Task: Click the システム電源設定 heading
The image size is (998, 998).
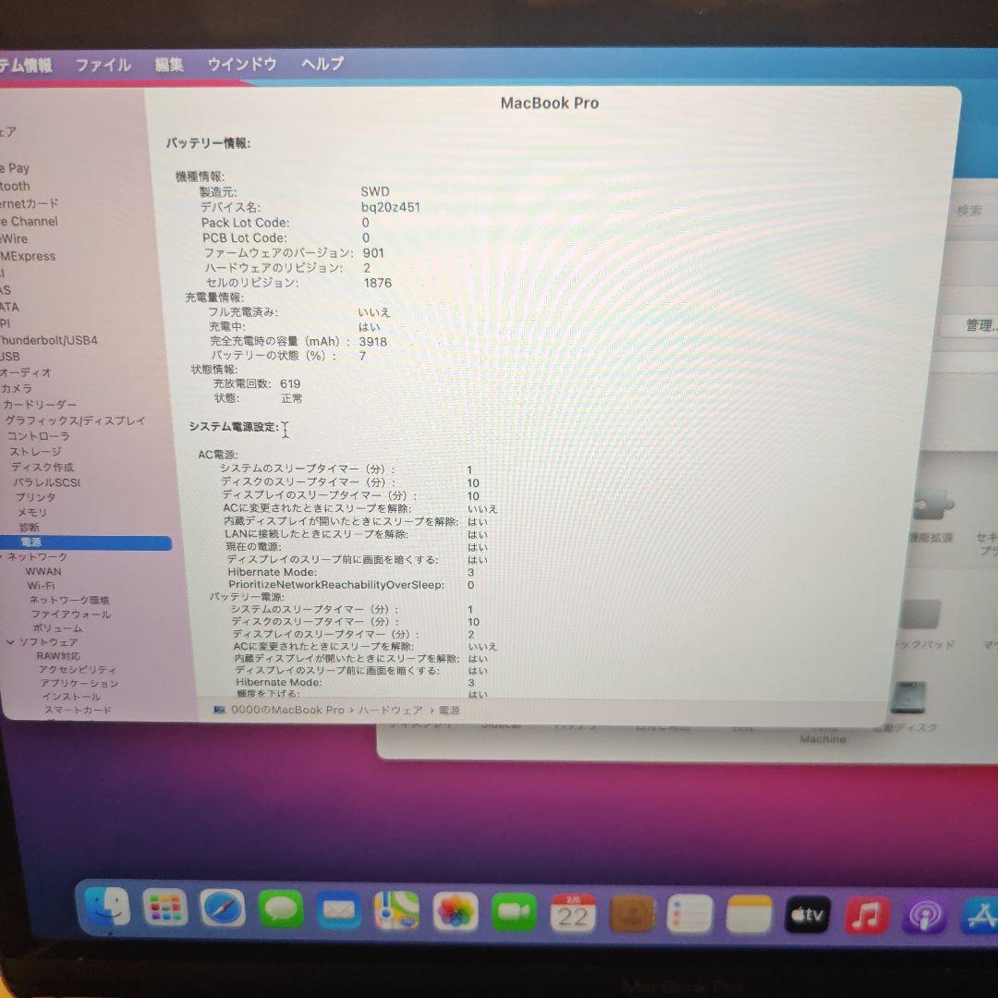Action: coord(234,426)
